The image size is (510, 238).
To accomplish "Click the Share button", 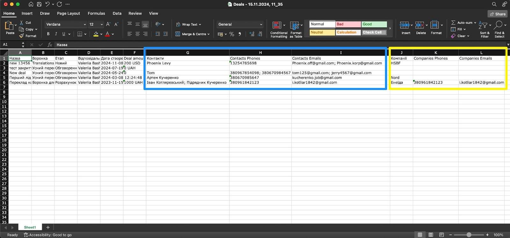I will pos(497,14).
